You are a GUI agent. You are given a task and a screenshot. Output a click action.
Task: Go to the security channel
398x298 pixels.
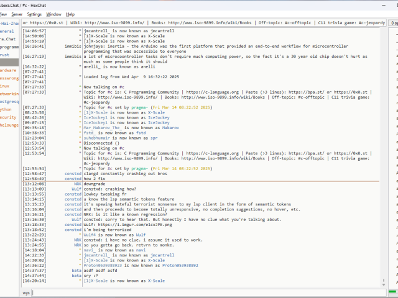[x=8, y=117]
